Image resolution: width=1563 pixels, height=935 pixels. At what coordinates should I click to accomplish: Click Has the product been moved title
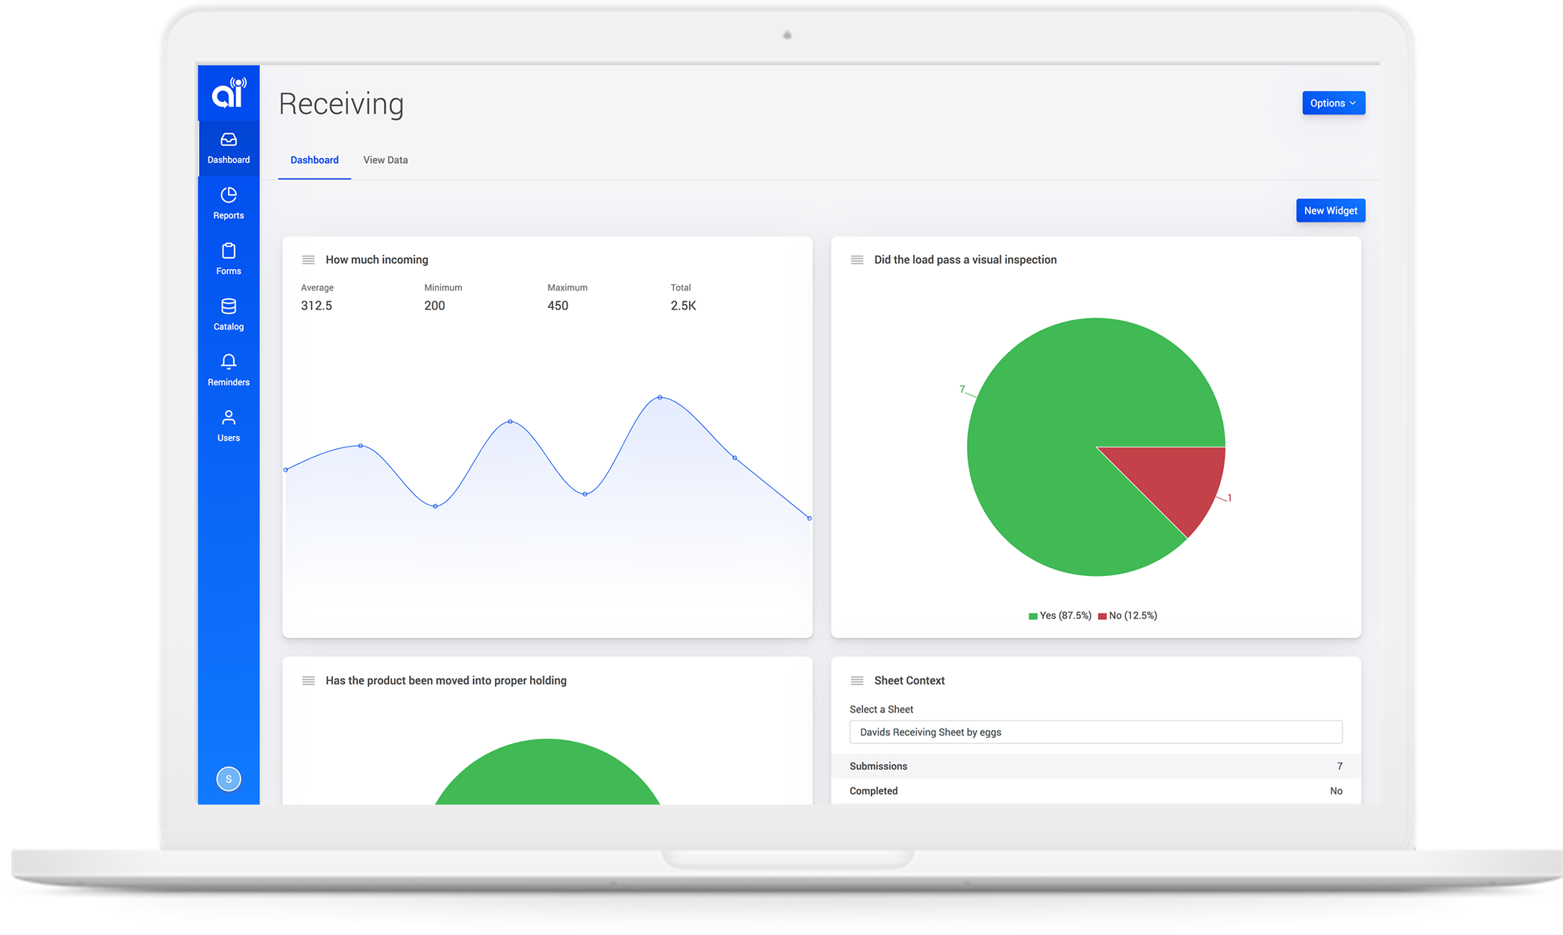[x=446, y=681]
